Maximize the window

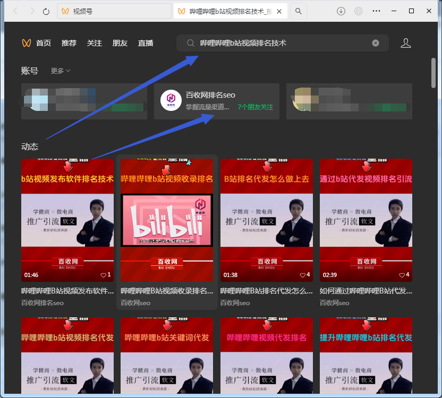(412, 11)
